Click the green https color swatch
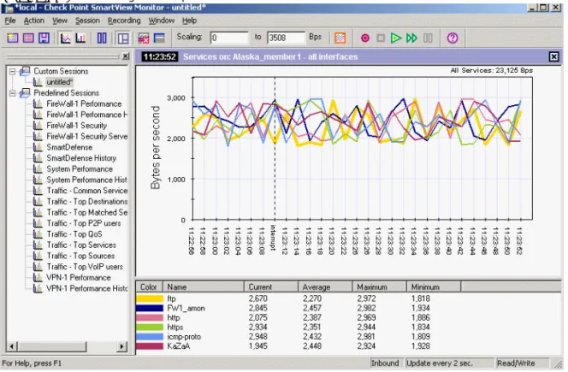Screen dimensions: 568x372 (150, 328)
